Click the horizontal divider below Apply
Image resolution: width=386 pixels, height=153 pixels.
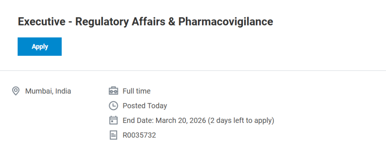click(193, 70)
